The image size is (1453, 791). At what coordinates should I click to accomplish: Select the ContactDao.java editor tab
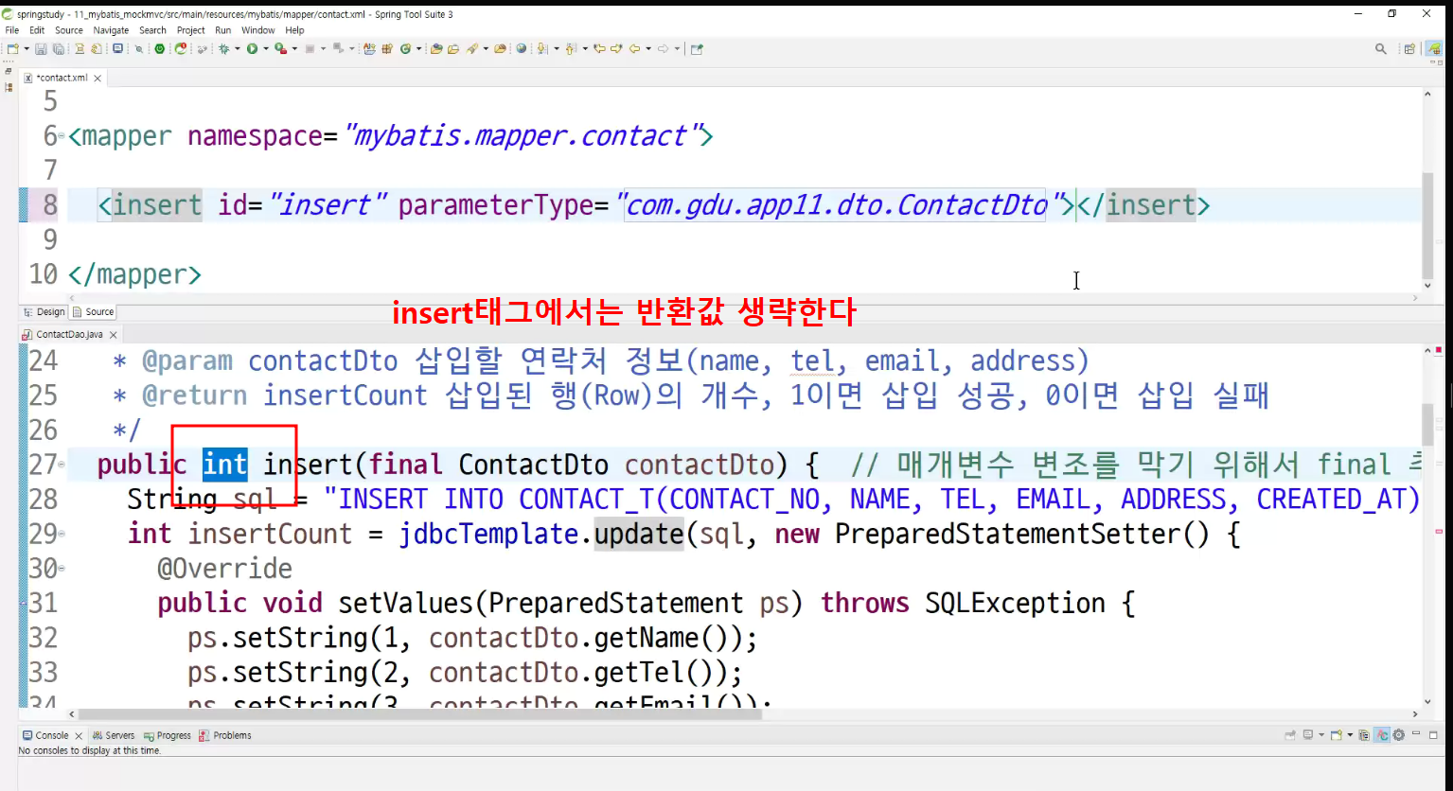pos(69,335)
